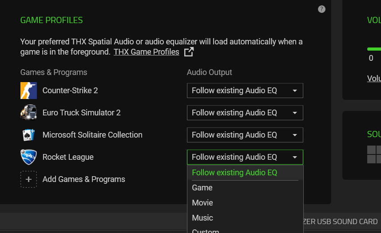Click Add Games & Programs
This screenshot has height=233, width=381.
83,179
